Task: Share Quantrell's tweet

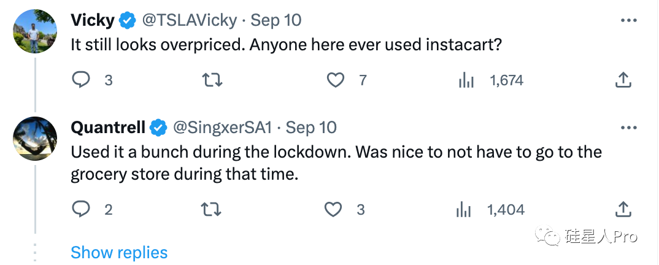Action: pyautogui.click(x=623, y=210)
